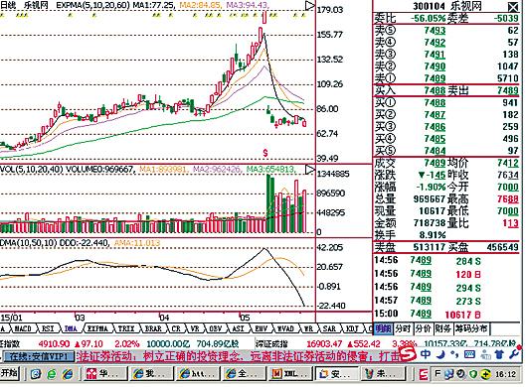Image resolution: width=526 pixels, height=387 pixels.
Task: Click the 在线:安信VIP1 status button
Action: point(38,356)
